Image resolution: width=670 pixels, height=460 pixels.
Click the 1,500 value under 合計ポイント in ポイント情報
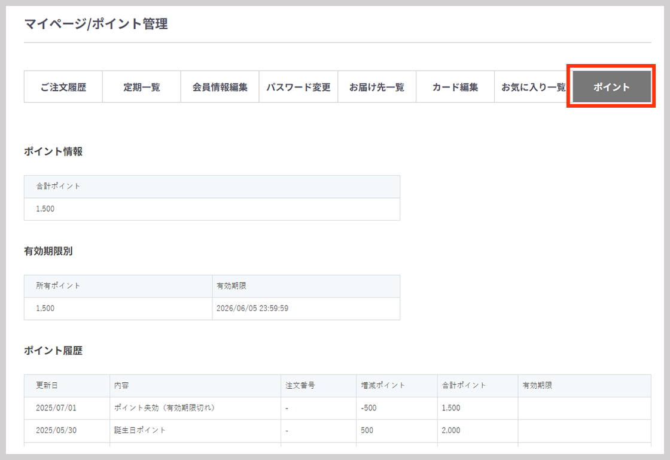coord(45,209)
